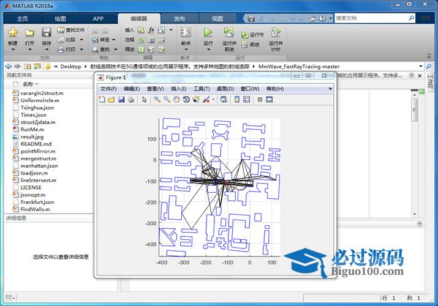Open the Print (打印) dropdown arrow
438x306 pixels.
[x=81, y=50]
